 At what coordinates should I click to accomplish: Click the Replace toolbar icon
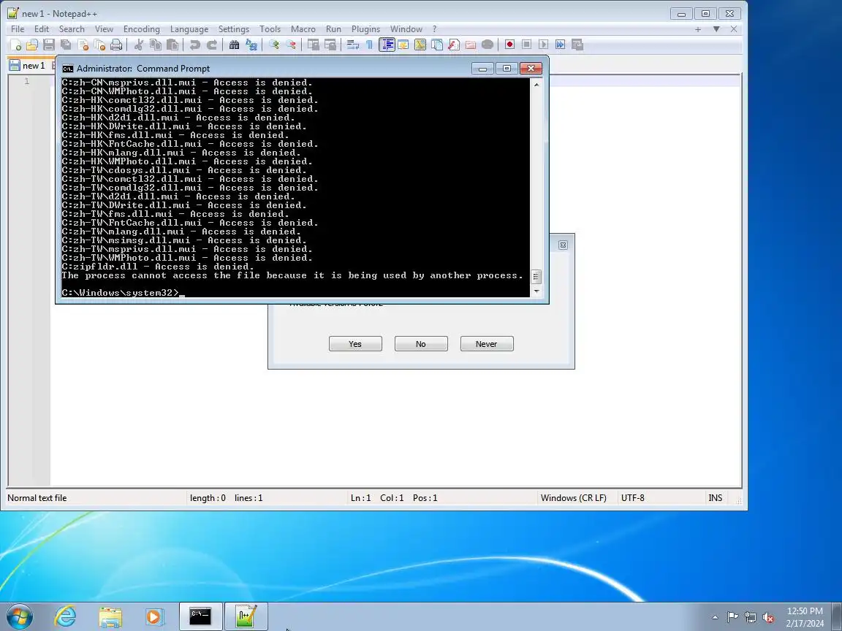coord(251,45)
